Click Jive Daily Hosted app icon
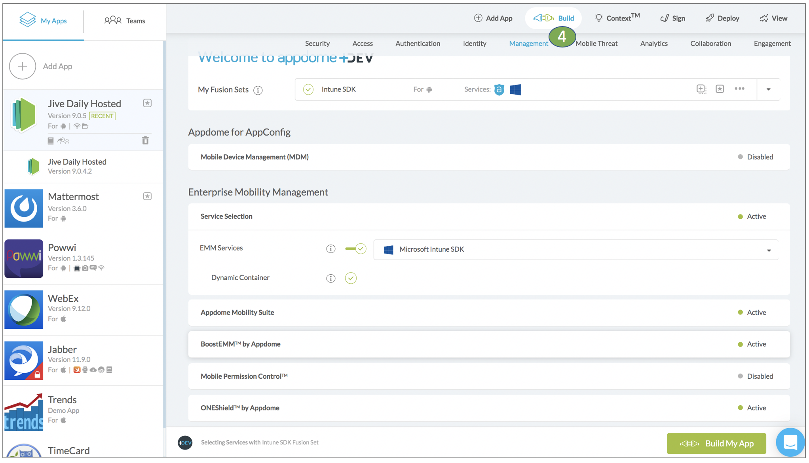 (24, 115)
